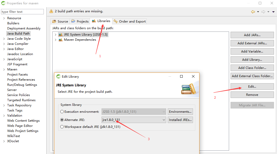277x154 pixels.
Task: Open the view menu triangle at top right
Action: click(x=273, y=12)
